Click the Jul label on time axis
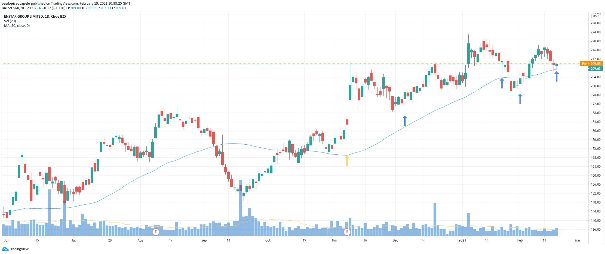 [73, 240]
